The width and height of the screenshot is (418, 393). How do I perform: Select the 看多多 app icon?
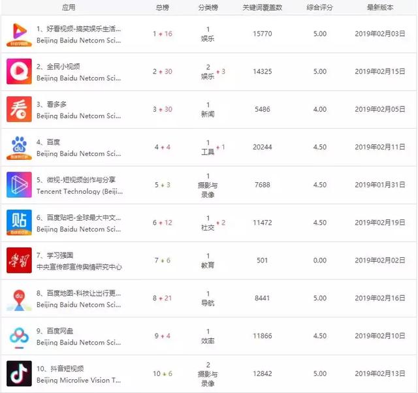coord(19,109)
